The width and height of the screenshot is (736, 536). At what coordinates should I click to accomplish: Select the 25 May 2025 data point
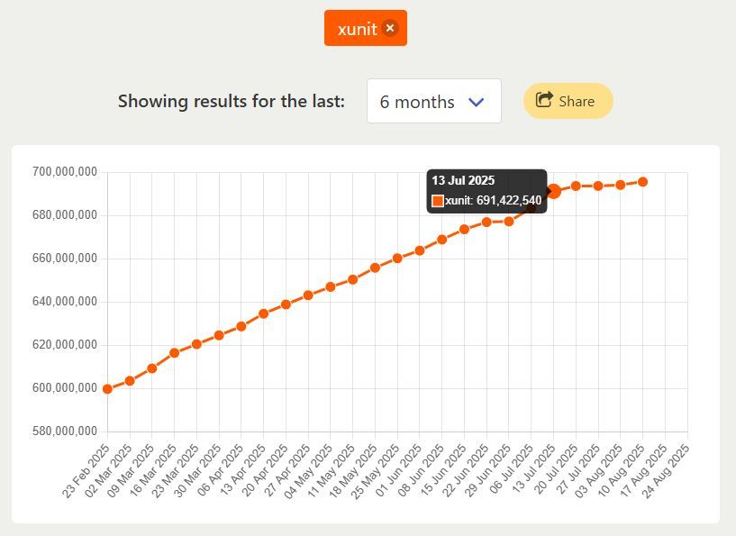[x=397, y=259]
